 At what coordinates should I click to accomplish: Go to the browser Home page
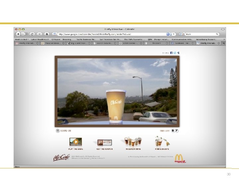tap(47, 34)
